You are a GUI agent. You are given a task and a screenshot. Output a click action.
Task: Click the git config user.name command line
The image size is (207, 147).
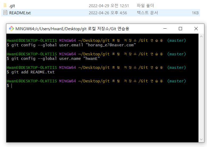[x=53, y=59]
